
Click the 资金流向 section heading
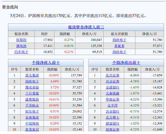[x=10, y=7]
